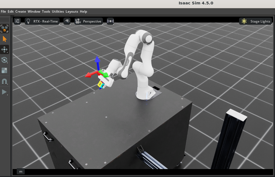
Task: Open the Stage Lights lighting dropdown
Action: (256, 21)
